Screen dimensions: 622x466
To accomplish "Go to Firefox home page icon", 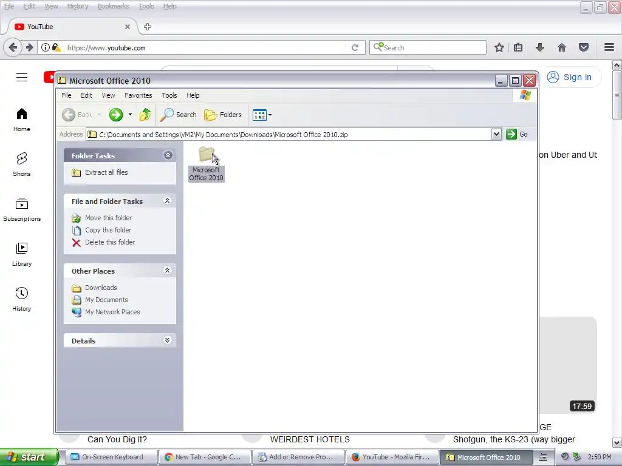I will [x=562, y=47].
